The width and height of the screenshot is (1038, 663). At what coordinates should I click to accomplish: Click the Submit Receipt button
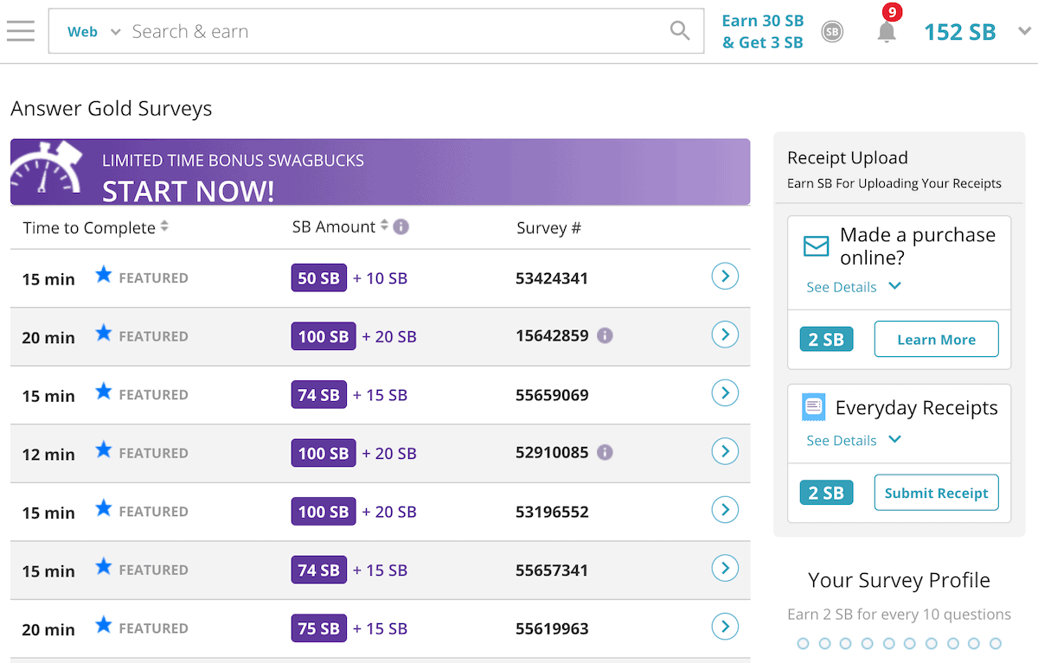(x=936, y=492)
